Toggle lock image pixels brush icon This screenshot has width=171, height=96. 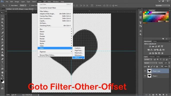(151, 66)
